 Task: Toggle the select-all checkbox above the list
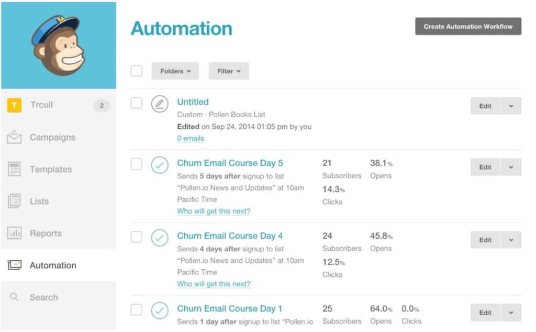point(137,71)
